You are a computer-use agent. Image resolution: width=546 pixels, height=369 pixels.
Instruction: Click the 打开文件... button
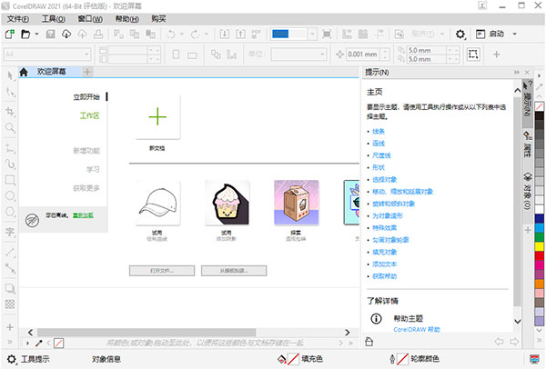coord(159,270)
